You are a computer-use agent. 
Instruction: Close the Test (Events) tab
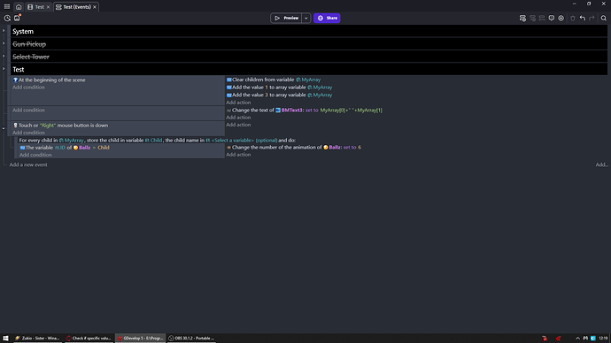click(95, 7)
